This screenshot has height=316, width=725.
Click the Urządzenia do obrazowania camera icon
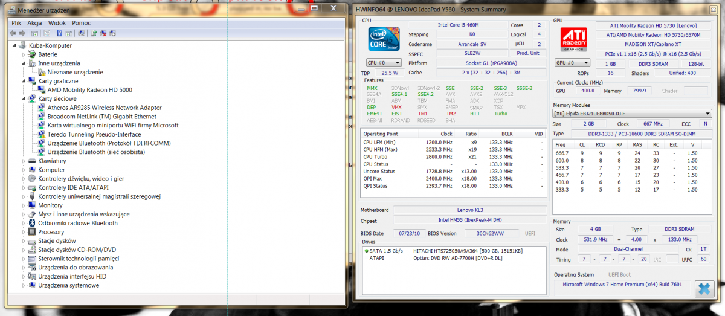tap(33, 268)
